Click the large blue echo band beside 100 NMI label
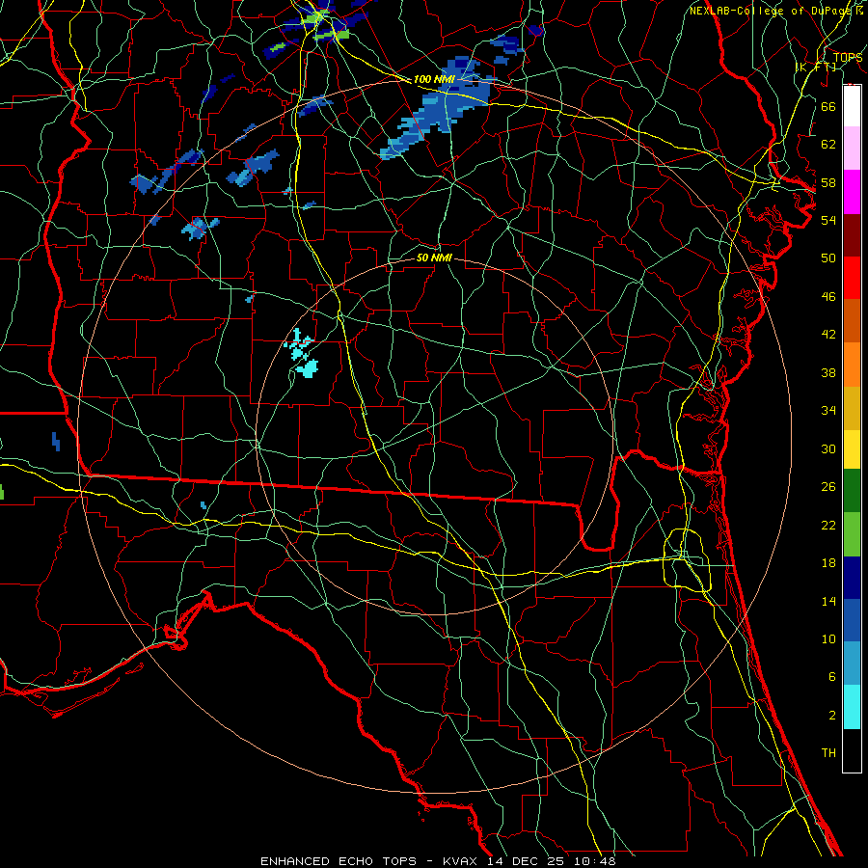 point(437,110)
